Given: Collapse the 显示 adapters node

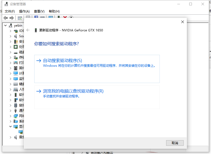Looking at the screenshot, I should pos(11,127).
